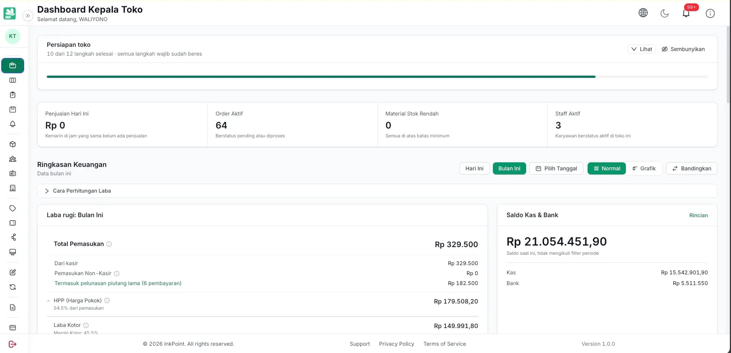This screenshot has height=353, width=731.
Task: Open Rincian for Saldo Kas & Bank
Action: [698, 215]
